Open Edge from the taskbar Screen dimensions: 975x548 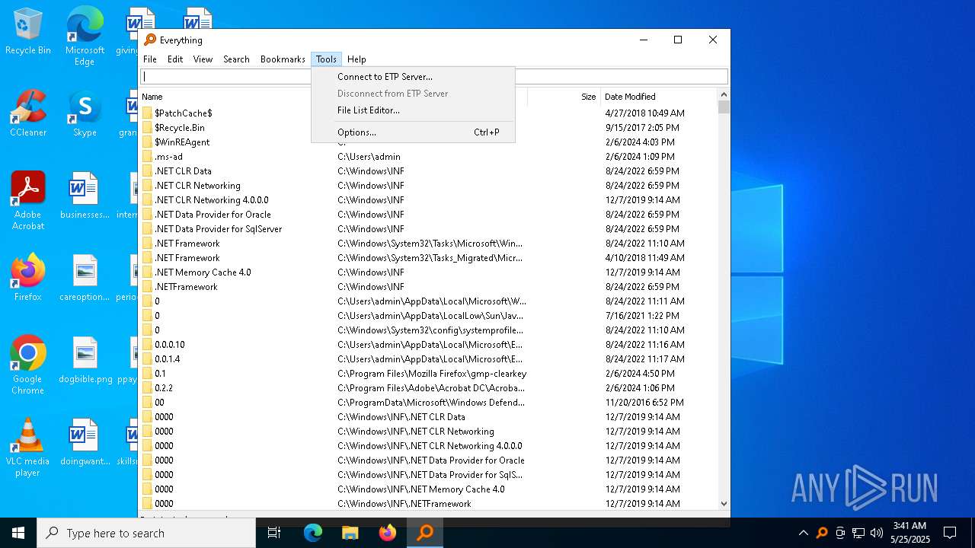tap(313, 533)
